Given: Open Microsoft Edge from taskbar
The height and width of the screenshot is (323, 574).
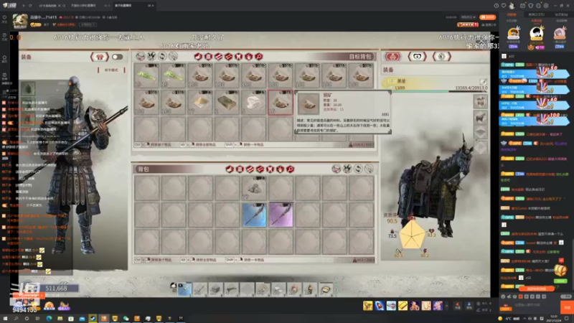Looking at the screenshot, I should coord(49,318).
